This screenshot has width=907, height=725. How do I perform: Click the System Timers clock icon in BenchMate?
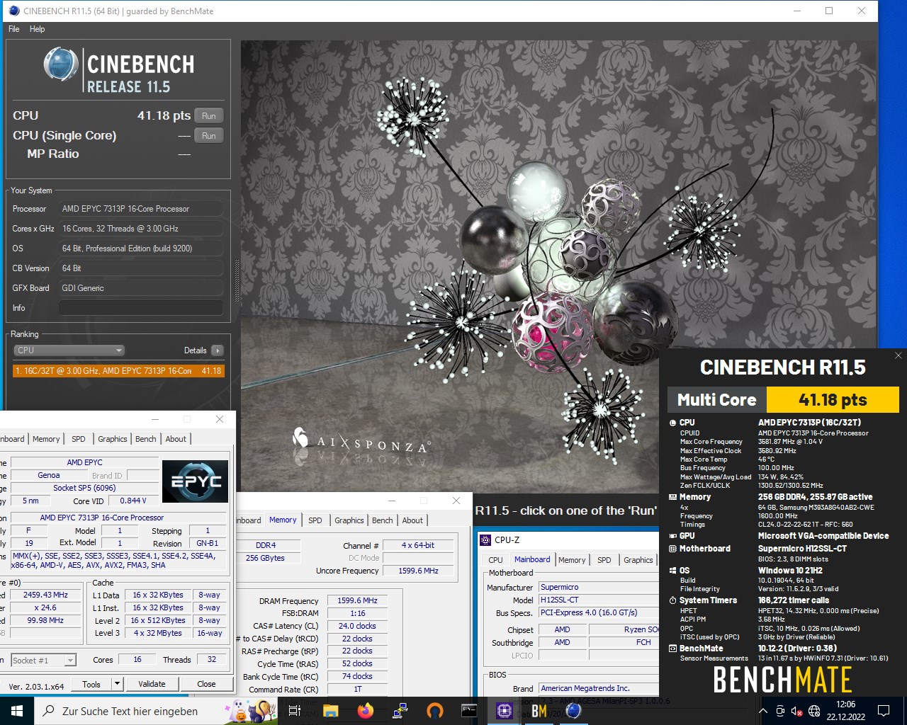click(x=673, y=600)
